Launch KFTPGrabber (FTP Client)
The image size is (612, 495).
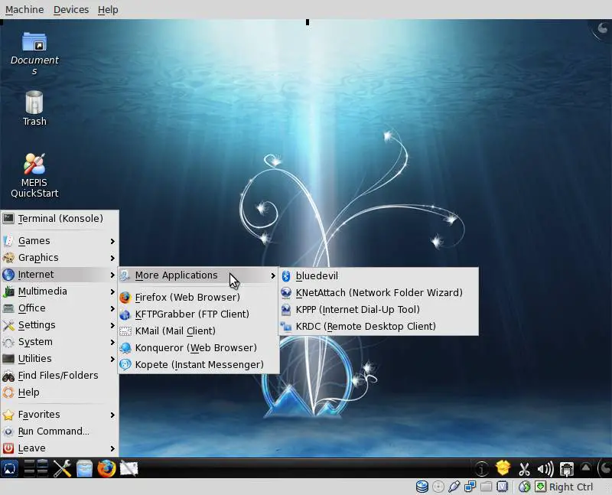tap(199, 314)
